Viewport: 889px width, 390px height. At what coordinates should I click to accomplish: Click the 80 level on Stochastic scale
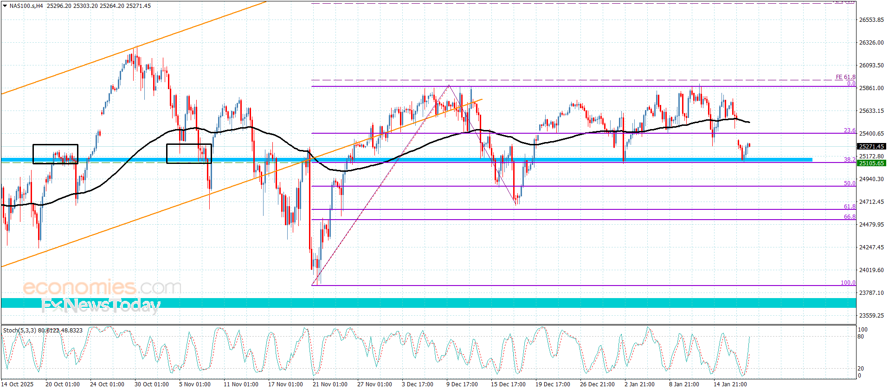click(x=861, y=337)
